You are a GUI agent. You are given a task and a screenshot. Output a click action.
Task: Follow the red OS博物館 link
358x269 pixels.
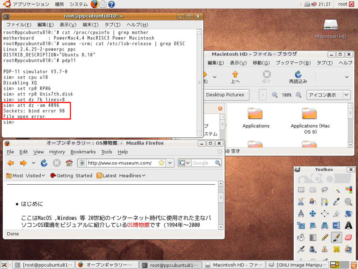[x=138, y=225]
